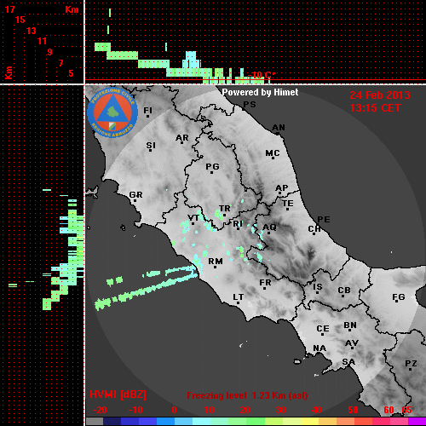
Task: Click the radar echo near Terni
Action: click(219, 215)
